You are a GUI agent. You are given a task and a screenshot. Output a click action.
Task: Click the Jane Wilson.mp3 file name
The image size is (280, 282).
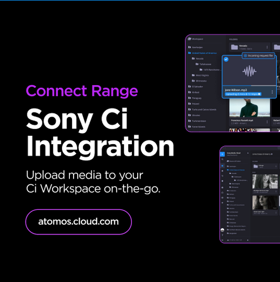click(x=236, y=90)
